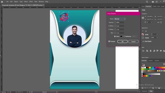Click the grays color group folder icon
Image resolution: width=165 pixels, height=93 pixels.
pos(142,74)
